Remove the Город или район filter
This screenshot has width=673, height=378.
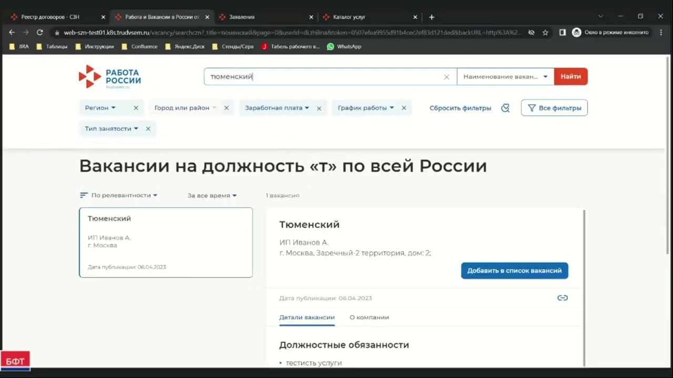coord(227,108)
